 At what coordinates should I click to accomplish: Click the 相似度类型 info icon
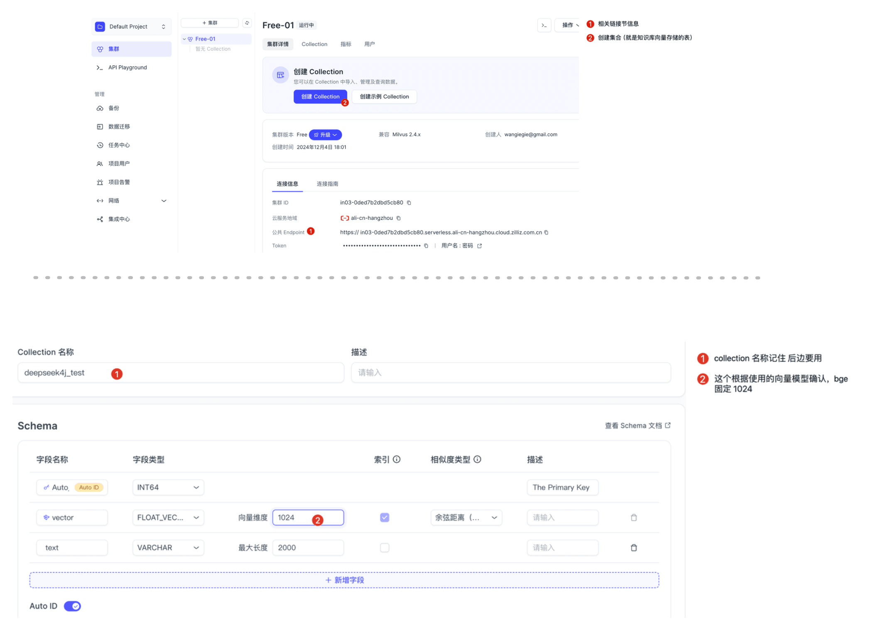477,459
